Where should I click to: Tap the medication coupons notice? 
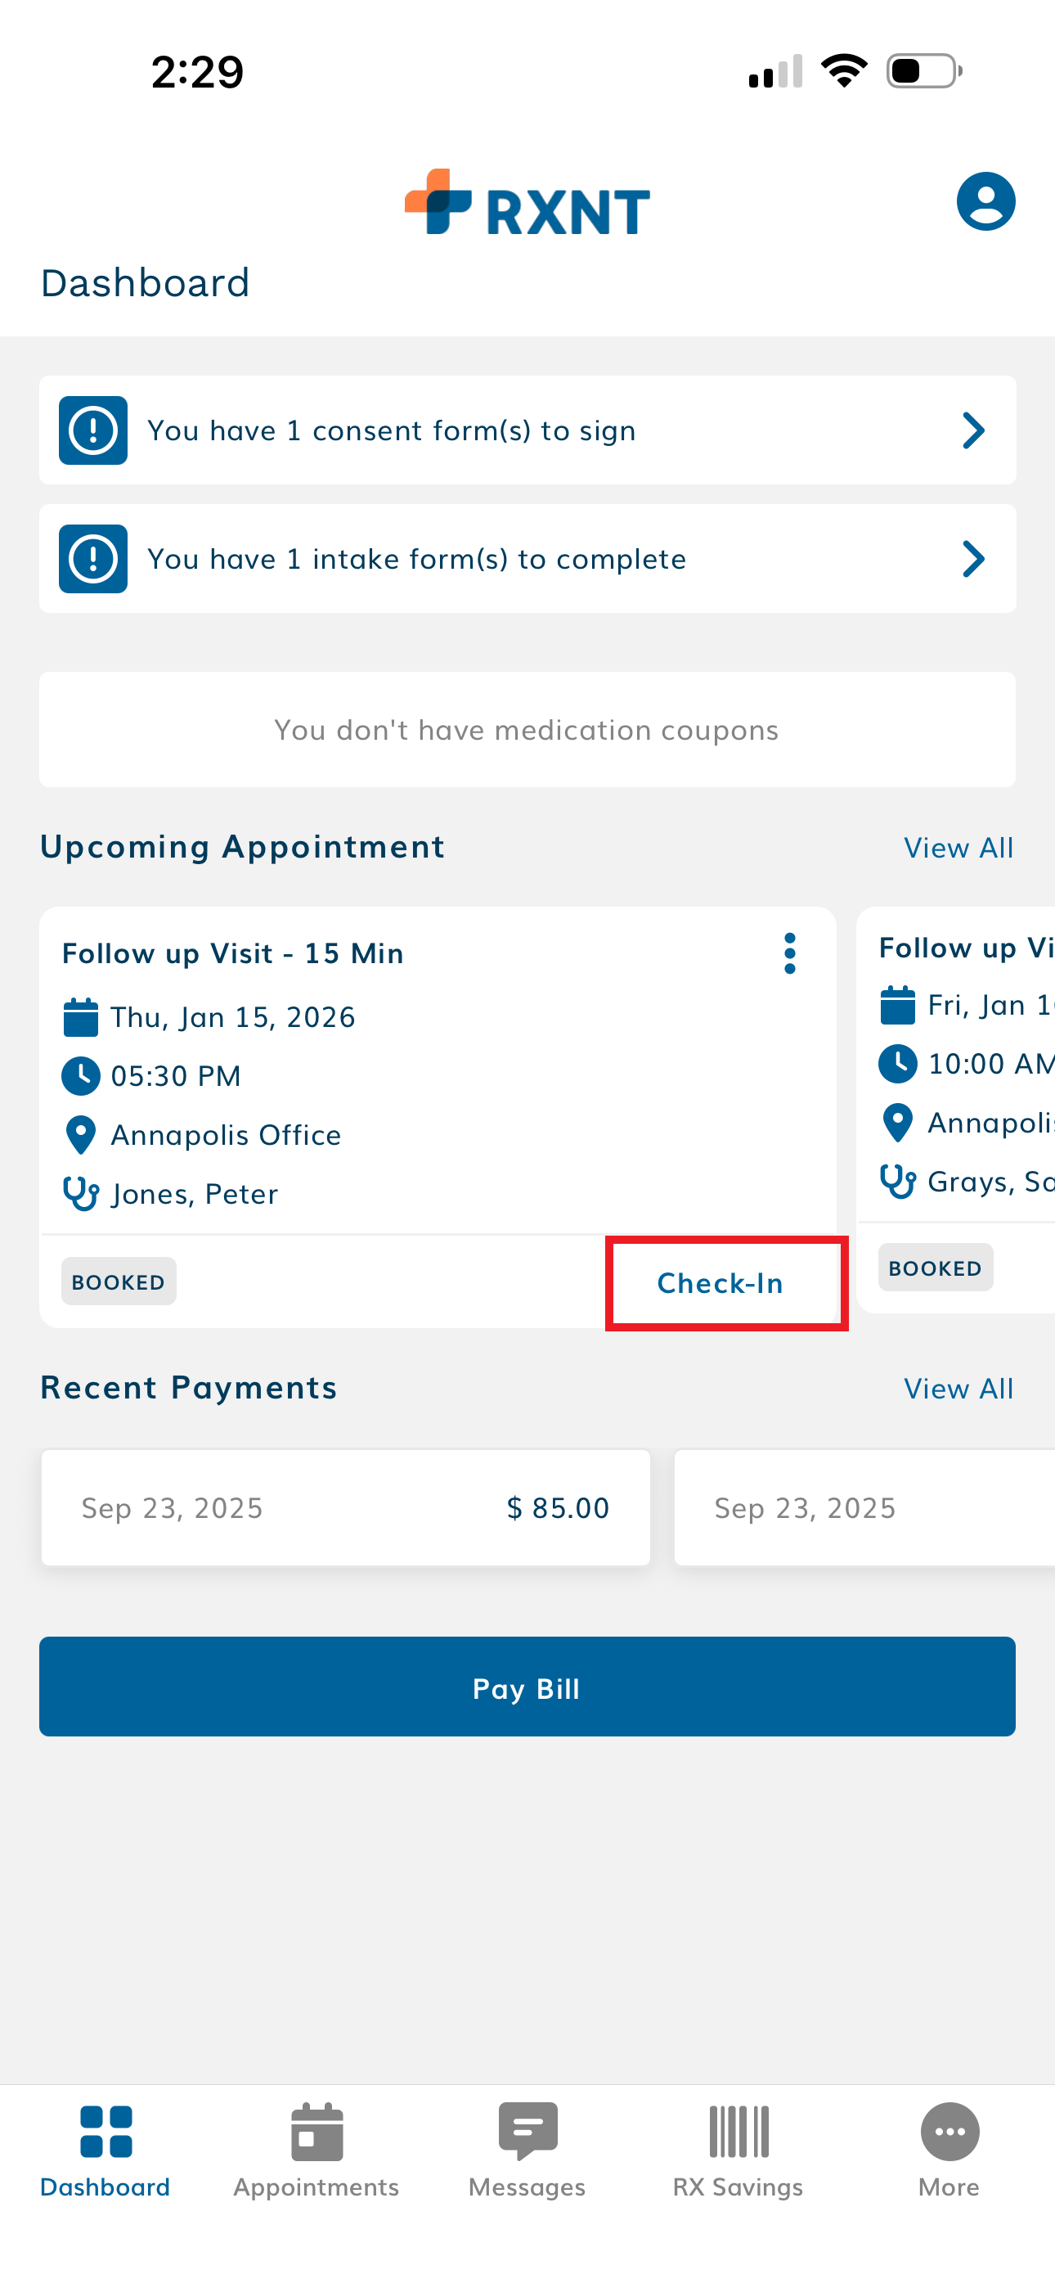click(527, 730)
